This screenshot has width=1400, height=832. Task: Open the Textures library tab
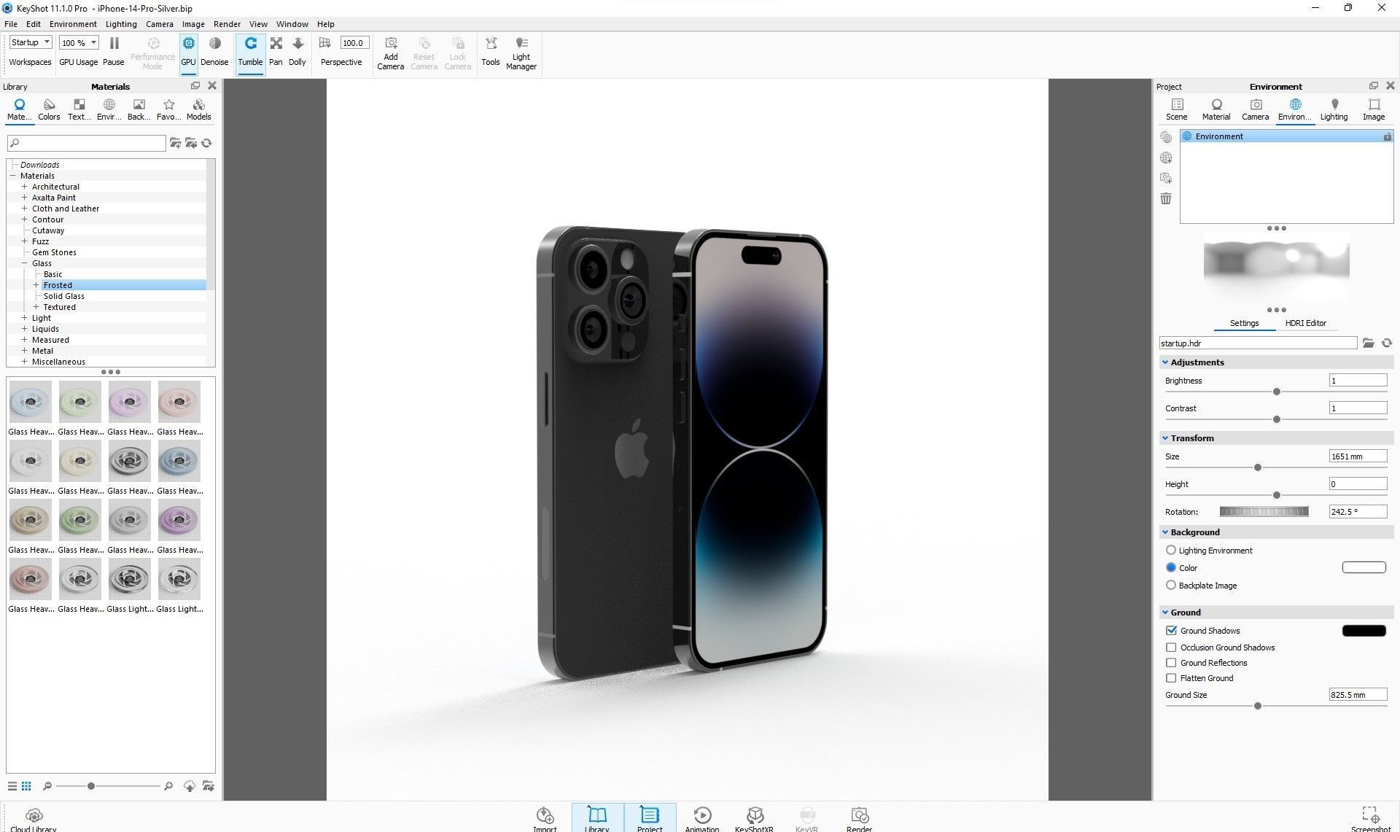click(x=79, y=109)
